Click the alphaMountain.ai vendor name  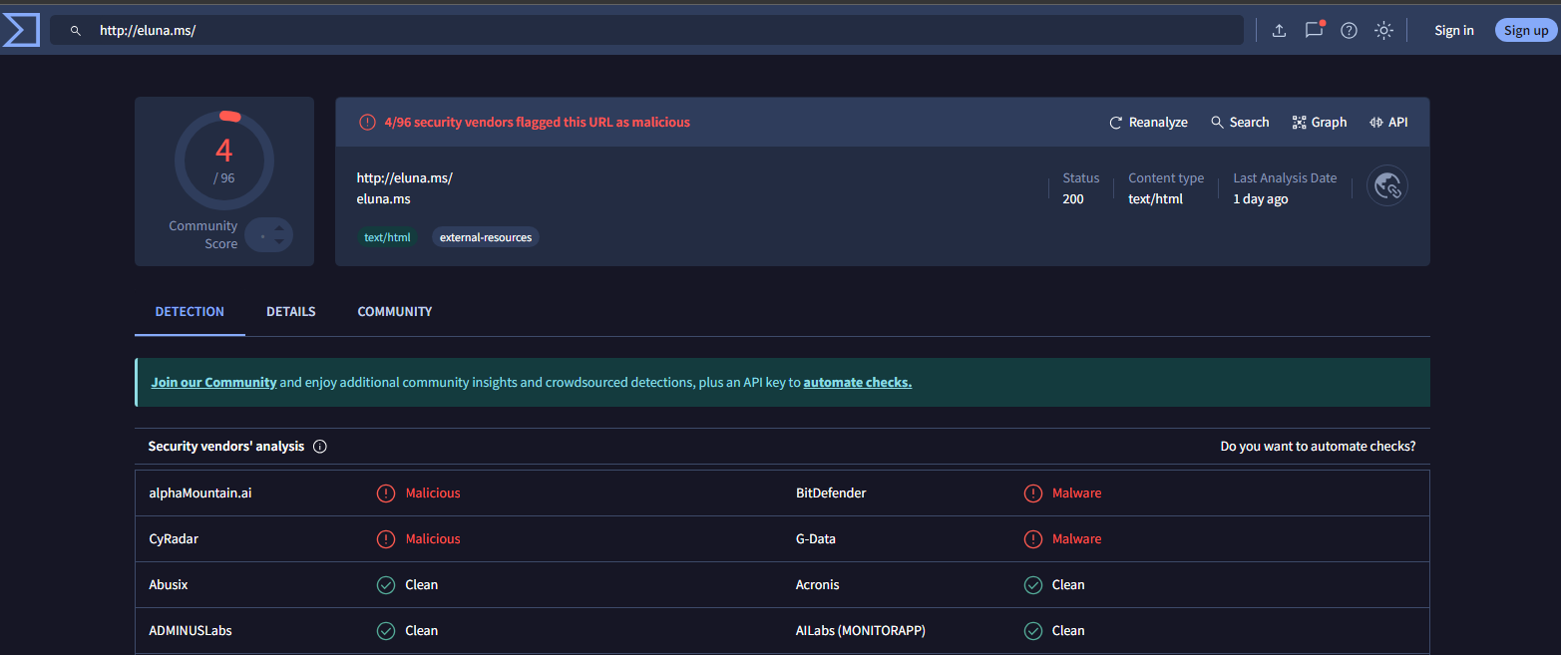coord(200,493)
